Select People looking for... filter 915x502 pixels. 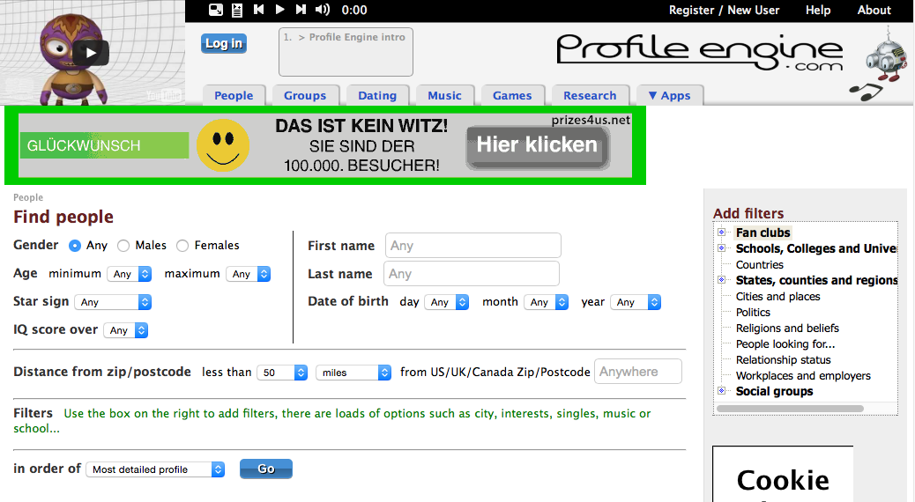[785, 344]
